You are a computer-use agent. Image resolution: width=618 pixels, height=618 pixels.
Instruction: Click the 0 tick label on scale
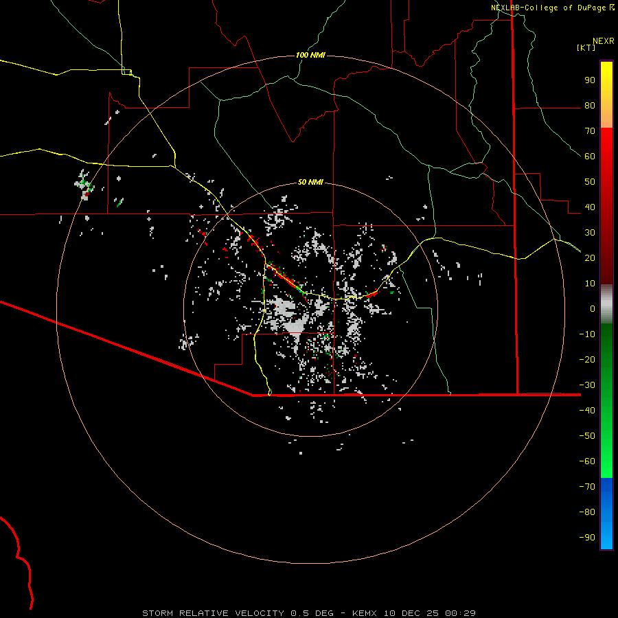(592, 309)
